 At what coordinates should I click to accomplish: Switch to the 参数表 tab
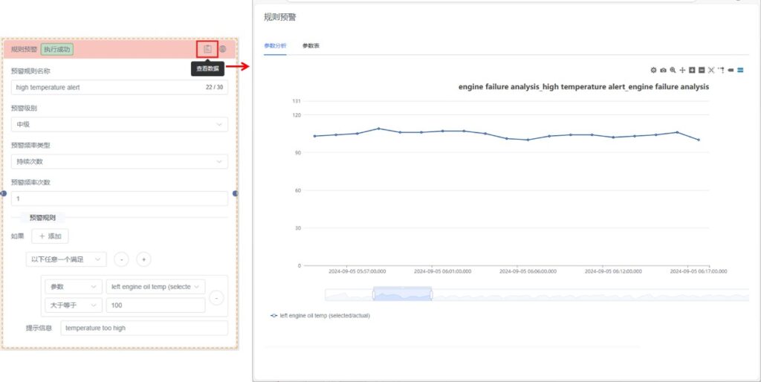[311, 45]
